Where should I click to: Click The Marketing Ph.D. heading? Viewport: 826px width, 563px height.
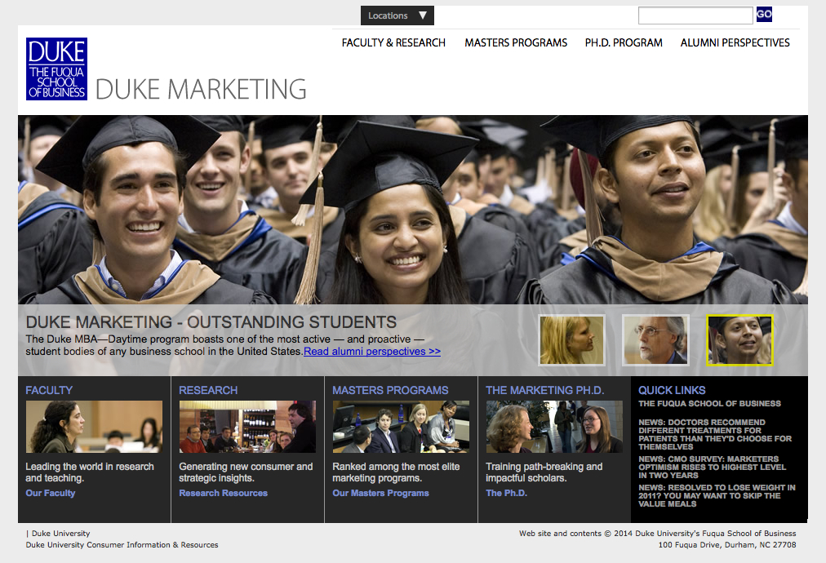(544, 390)
